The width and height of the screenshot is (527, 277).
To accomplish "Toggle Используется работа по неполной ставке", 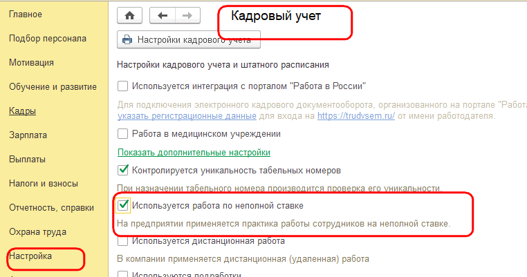I will (x=122, y=205).
